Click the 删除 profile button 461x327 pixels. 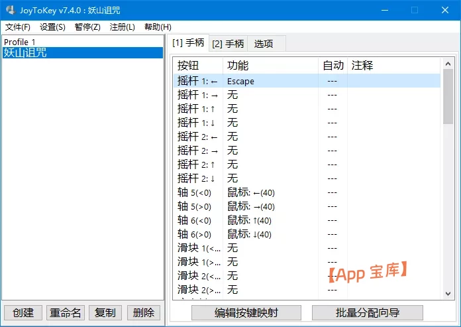point(144,312)
